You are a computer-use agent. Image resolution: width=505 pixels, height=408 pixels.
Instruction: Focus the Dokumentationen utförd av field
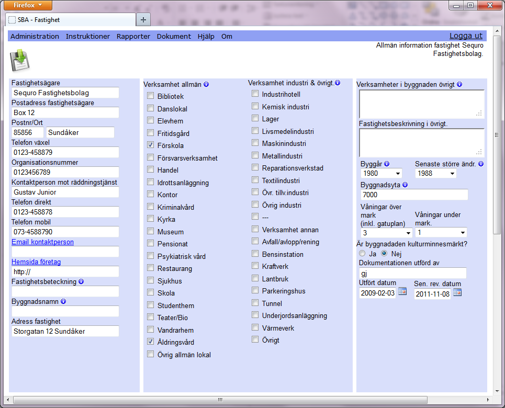click(412, 273)
